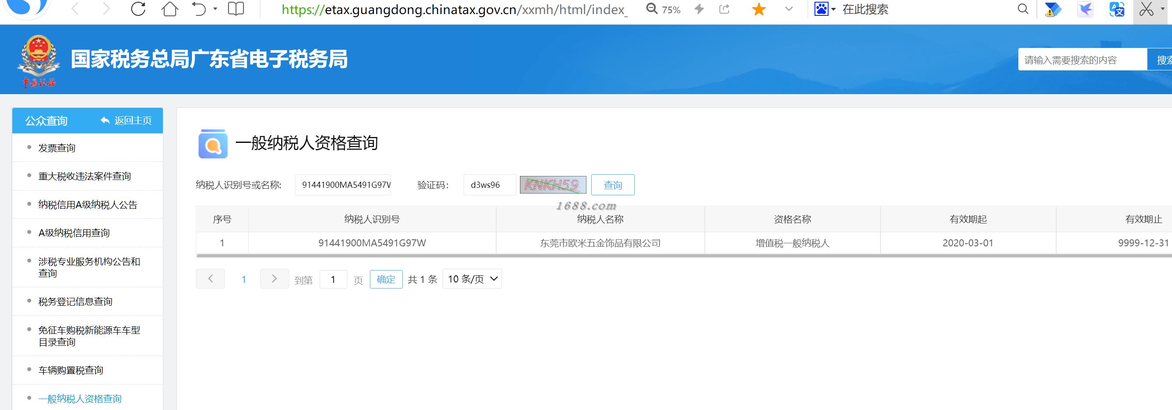Open the scissors screenshot tool
This screenshot has width=1172, height=410.
coord(1146,9)
